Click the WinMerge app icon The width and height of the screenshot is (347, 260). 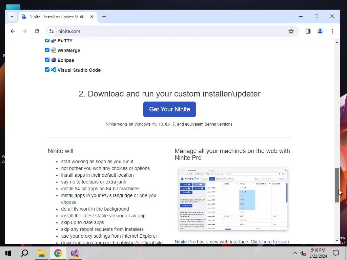pyautogui.click(x=54, y=50)
